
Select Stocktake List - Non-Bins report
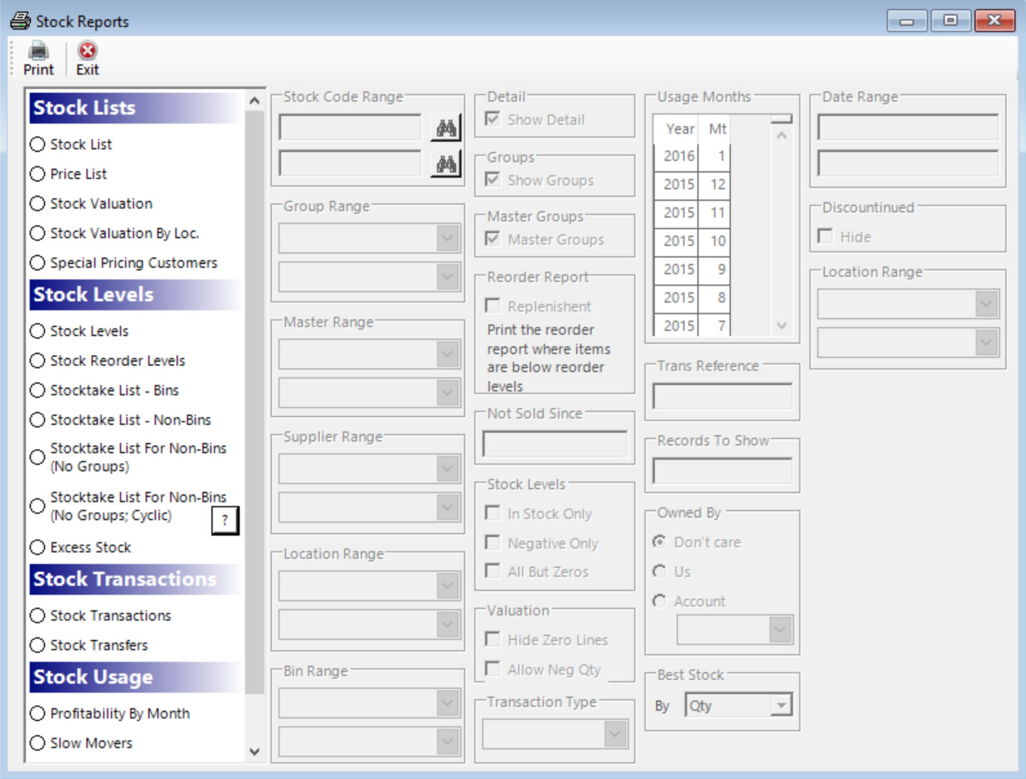coord(37,420)
